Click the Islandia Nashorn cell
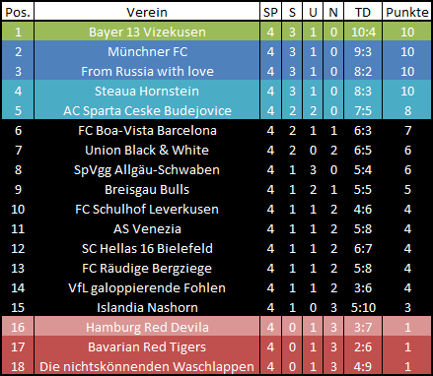Screen dimensions: 433x376 point(147,307)
